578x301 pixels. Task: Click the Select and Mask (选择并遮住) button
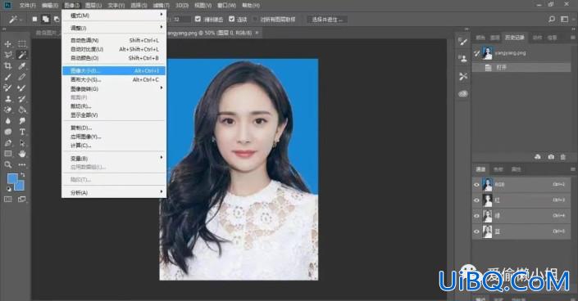pyautogui.click(x=327, y=20)
